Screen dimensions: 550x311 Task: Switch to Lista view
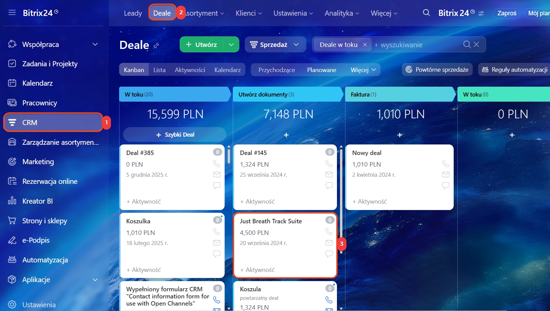coord(159,70)
